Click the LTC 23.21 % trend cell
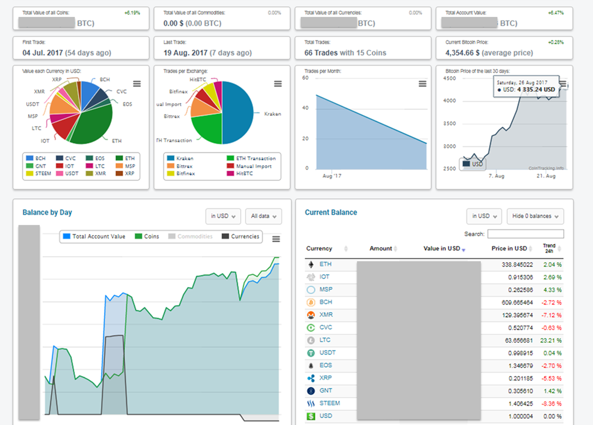This screenshot has height=425, width=593. pos(551,340)
